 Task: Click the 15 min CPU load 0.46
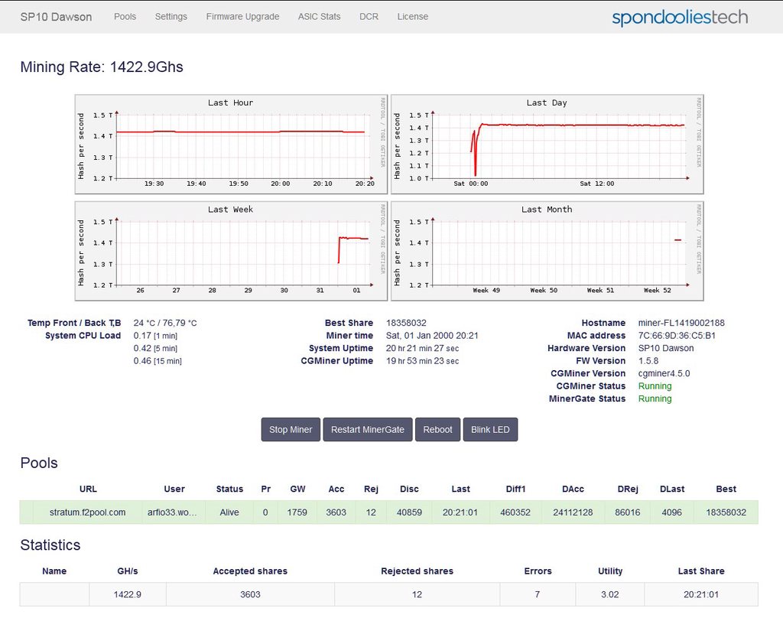[x=158, y=361]
